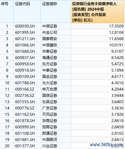The image size is (125, 149).
Task: Select security code 600030.SH
Action: click(x=27, y=26)
